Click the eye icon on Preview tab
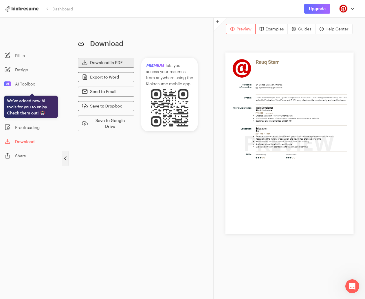 point(232,29)
